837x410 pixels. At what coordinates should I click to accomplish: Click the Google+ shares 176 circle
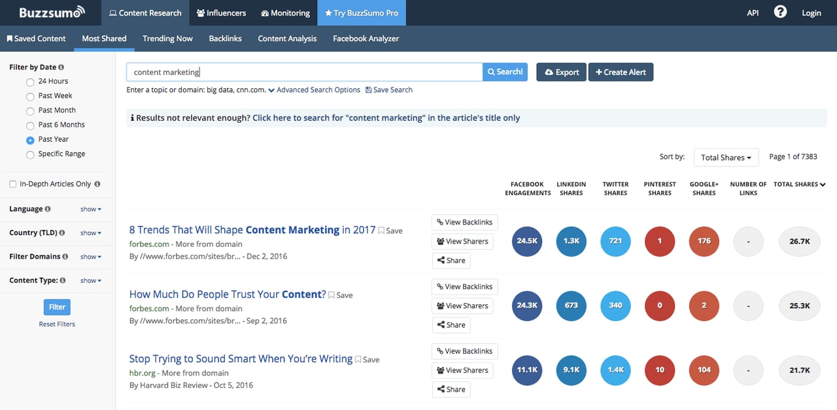[704, 241]
